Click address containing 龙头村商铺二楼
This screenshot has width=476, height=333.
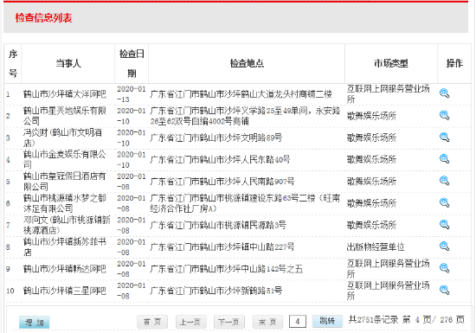pyautogui.click(x=241, y=94)
